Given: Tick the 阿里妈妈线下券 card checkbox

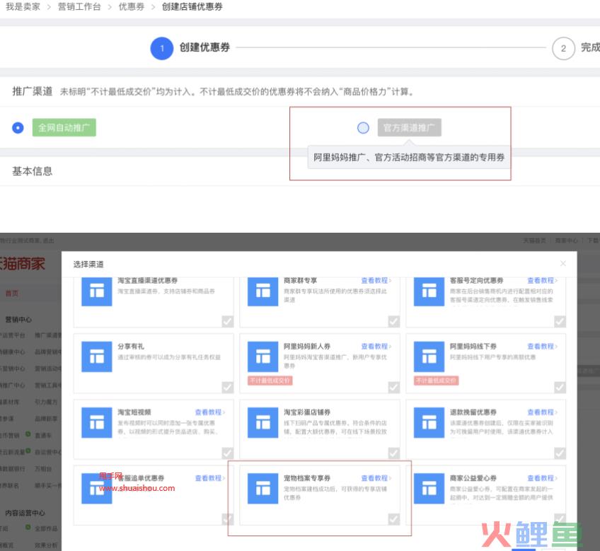Looking at the screenshot, I should tap(560, 387).
